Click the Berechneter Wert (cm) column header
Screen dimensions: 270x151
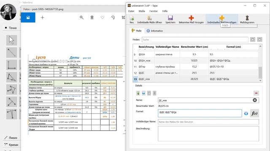pyautogui.click(x=194, y=47)
